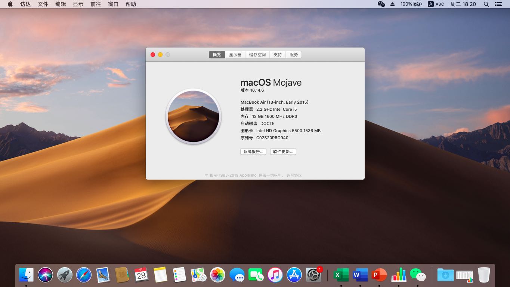Viewport: 510px width, 287px height.
Task: Click the Mojave dune logo image
Action: click(x=194, y=116)
